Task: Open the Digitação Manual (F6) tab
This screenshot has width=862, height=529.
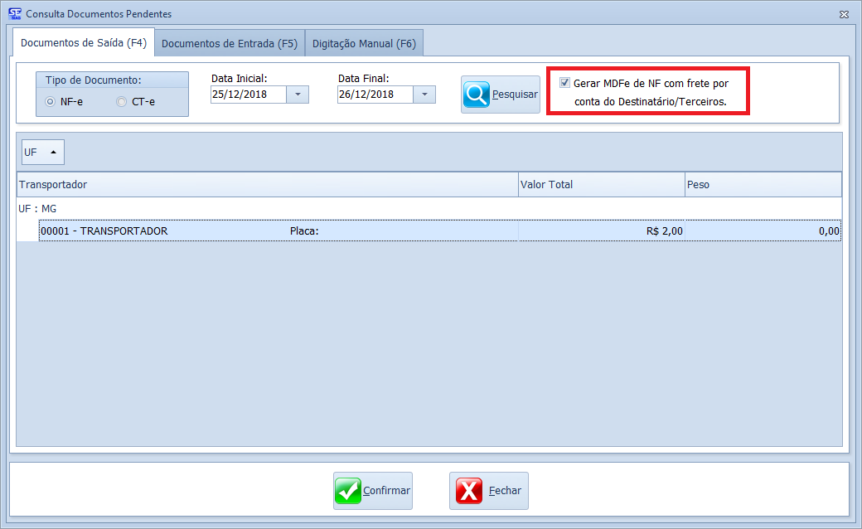Action: 364,44
